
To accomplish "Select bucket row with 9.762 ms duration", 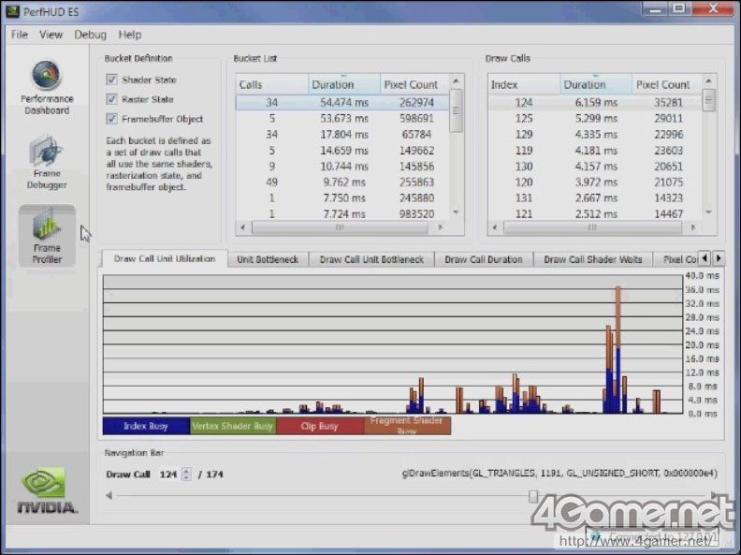I will [x=342, y=182].
